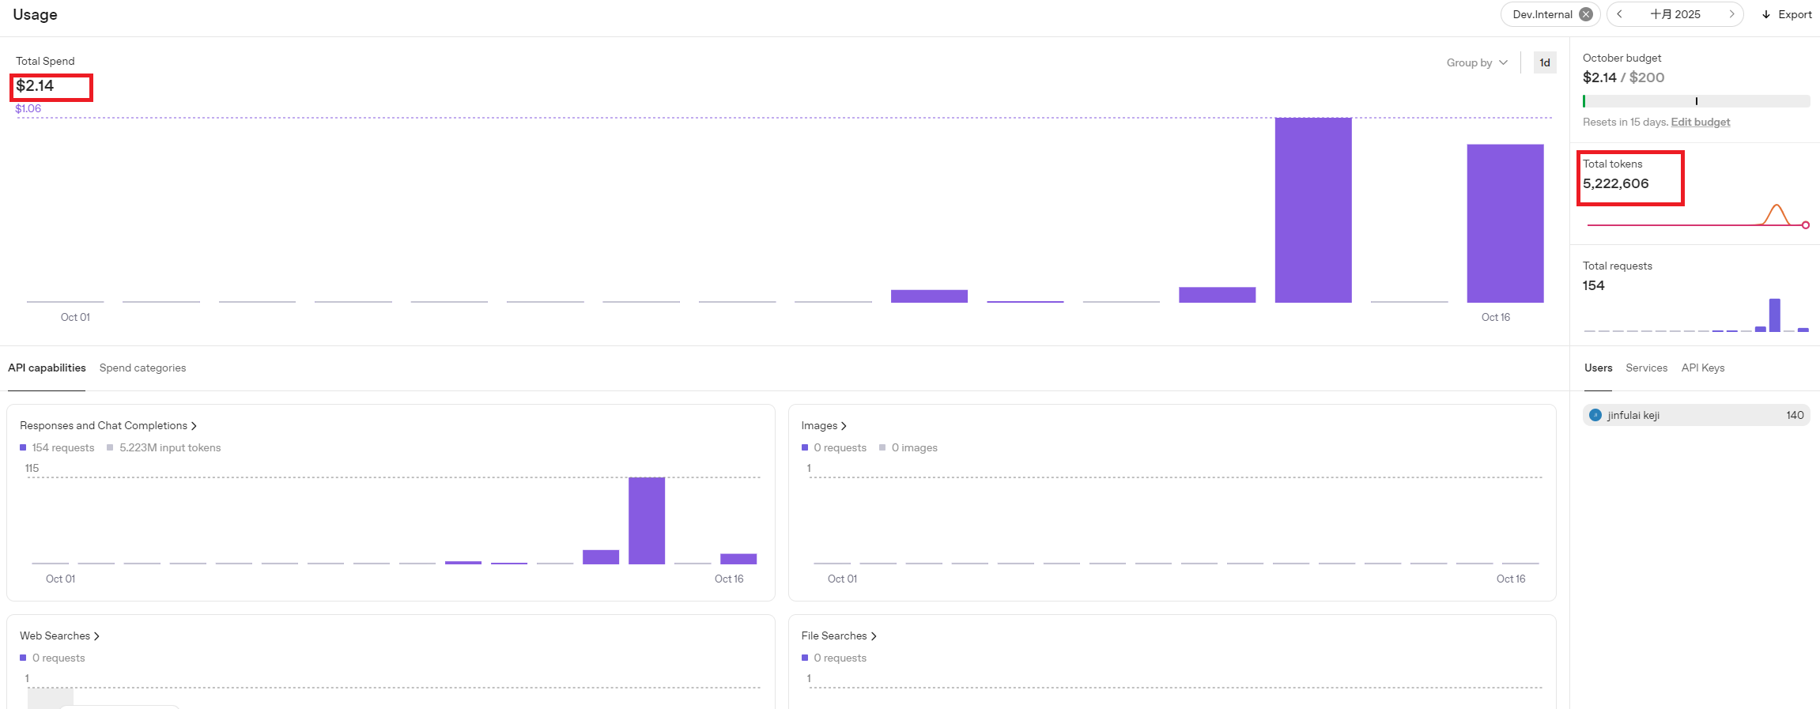Image resolution: width=1820 pixels, height=709 pixels.
Task: Click the tallest bar in Total Spend chart
Action: pyautogui.click(x=1312, y=209)
